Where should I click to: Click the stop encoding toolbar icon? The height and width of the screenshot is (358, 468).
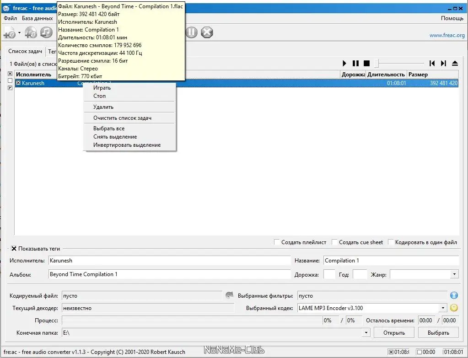pyautogui.click(x=207, y=32)
